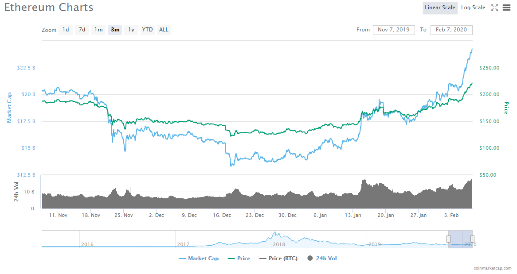Click the 6. Jan date label
Screen dimensions: 517x274
point(320,216)
